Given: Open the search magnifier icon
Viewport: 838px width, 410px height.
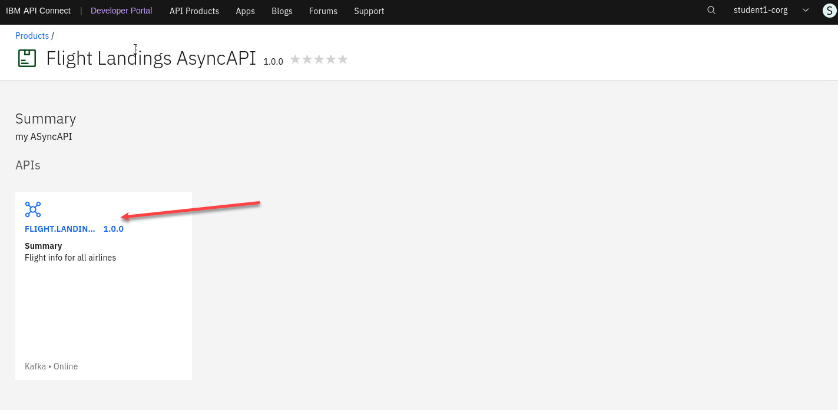Looking at the screenshot, I should point(711,11).
